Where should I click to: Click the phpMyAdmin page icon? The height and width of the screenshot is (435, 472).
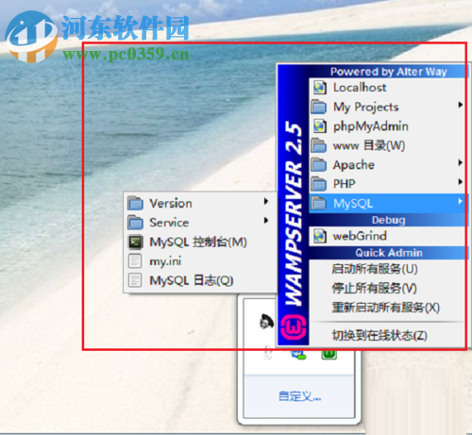point(320,126)
